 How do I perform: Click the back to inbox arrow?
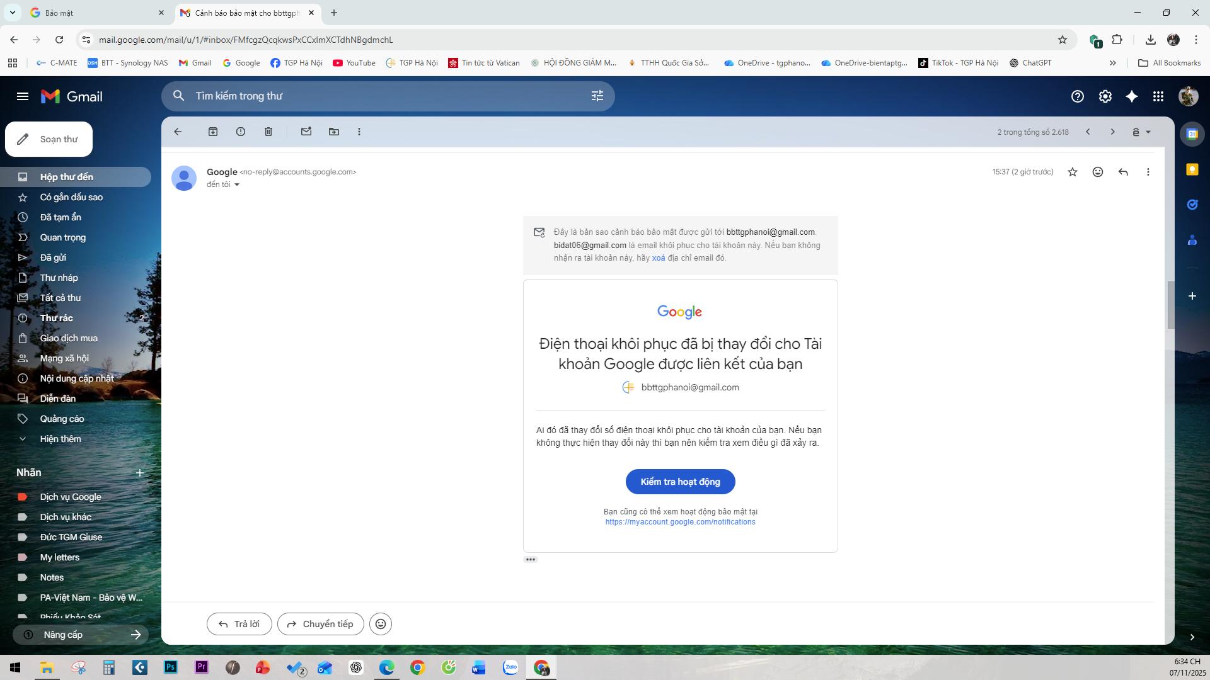point(178,132)
